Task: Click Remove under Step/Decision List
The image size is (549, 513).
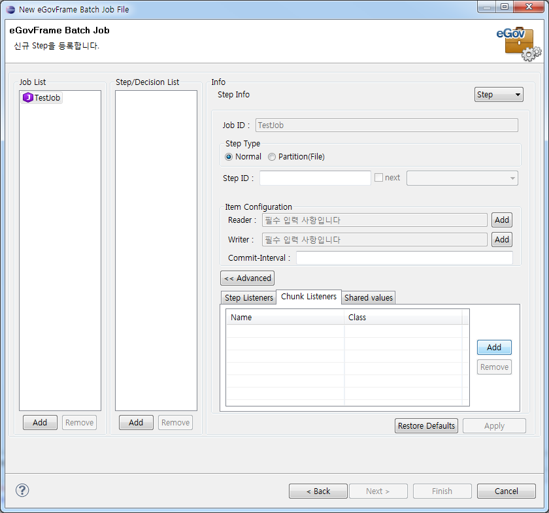Action: (175, 423)
